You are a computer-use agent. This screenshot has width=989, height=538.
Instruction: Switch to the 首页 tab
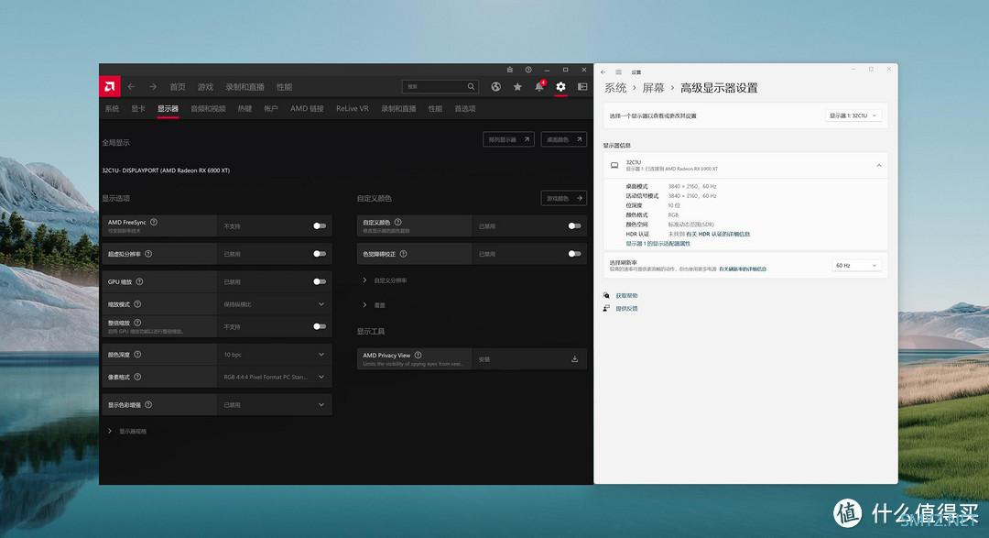178,87
